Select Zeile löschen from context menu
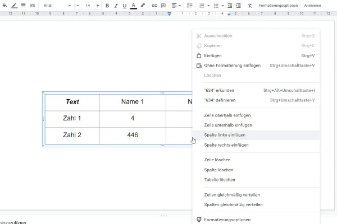337x224 pixels. tap(256, 160)
